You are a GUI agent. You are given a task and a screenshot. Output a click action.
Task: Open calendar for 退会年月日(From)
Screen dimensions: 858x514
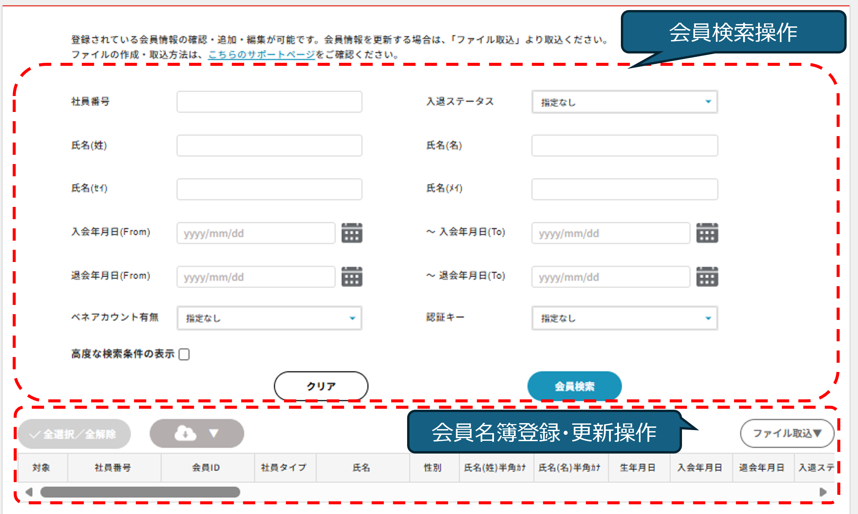coord(352,276)
